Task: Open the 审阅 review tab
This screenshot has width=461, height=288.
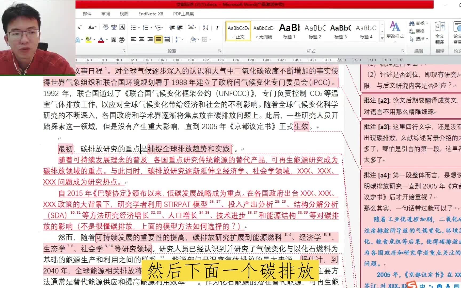Action: click(x=106, y=14)
